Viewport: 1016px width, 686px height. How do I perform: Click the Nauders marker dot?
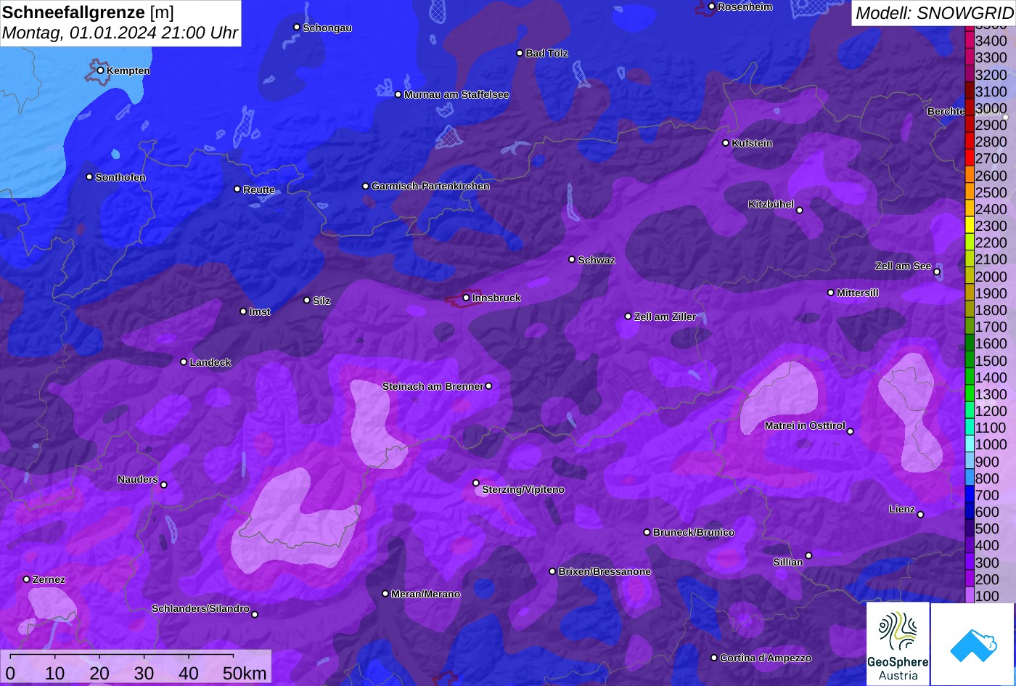(164, 485)
